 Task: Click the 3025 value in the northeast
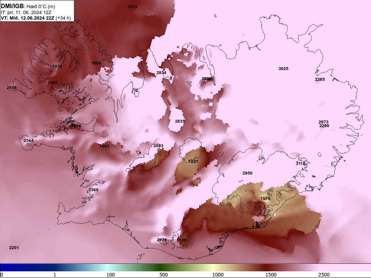(283, 69)
